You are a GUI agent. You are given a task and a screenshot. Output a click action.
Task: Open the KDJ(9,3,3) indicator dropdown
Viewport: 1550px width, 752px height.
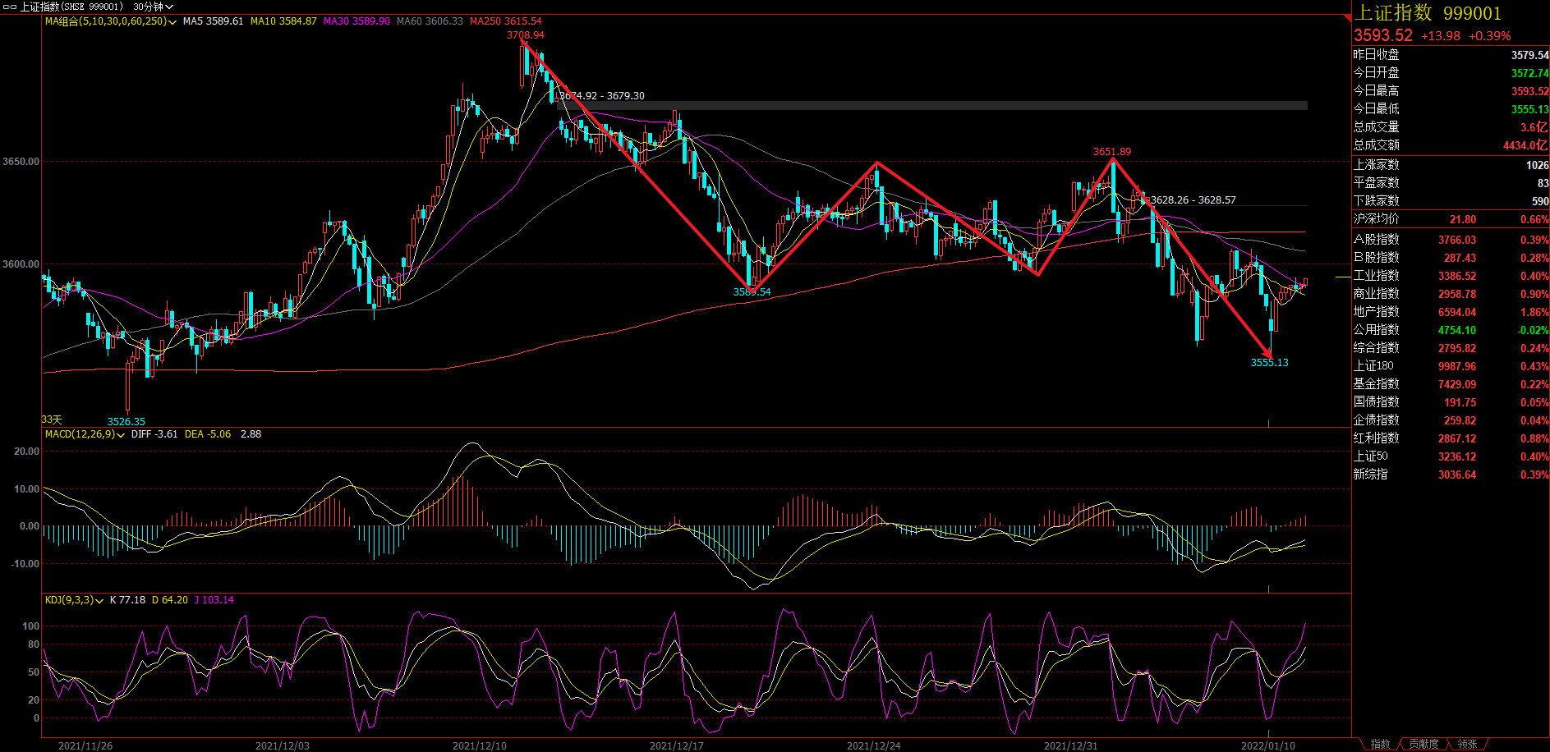tap(99, 601)
